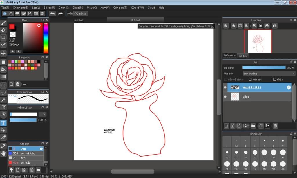This screenshot has height=178, width=297.
Task: Hide the Lớp1 layer
Action: [x=225, y=97]
